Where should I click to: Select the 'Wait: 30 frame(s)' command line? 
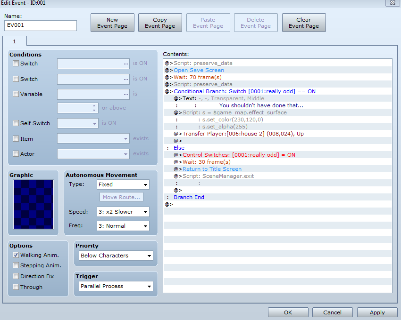coord(277,162)
